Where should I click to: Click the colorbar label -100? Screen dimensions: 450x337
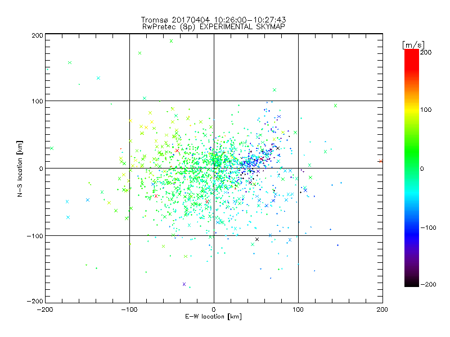tap(428, 228)
